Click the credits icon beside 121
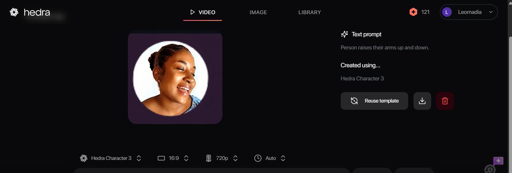 coord(413,12)
